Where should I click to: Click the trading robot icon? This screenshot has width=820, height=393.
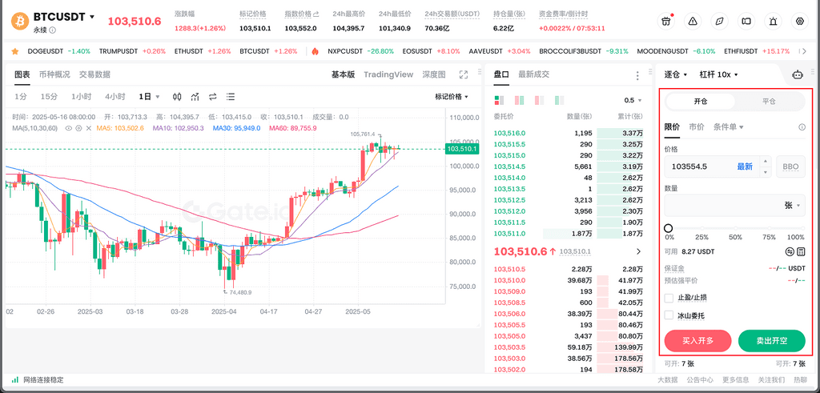click(x=797, y=74)
